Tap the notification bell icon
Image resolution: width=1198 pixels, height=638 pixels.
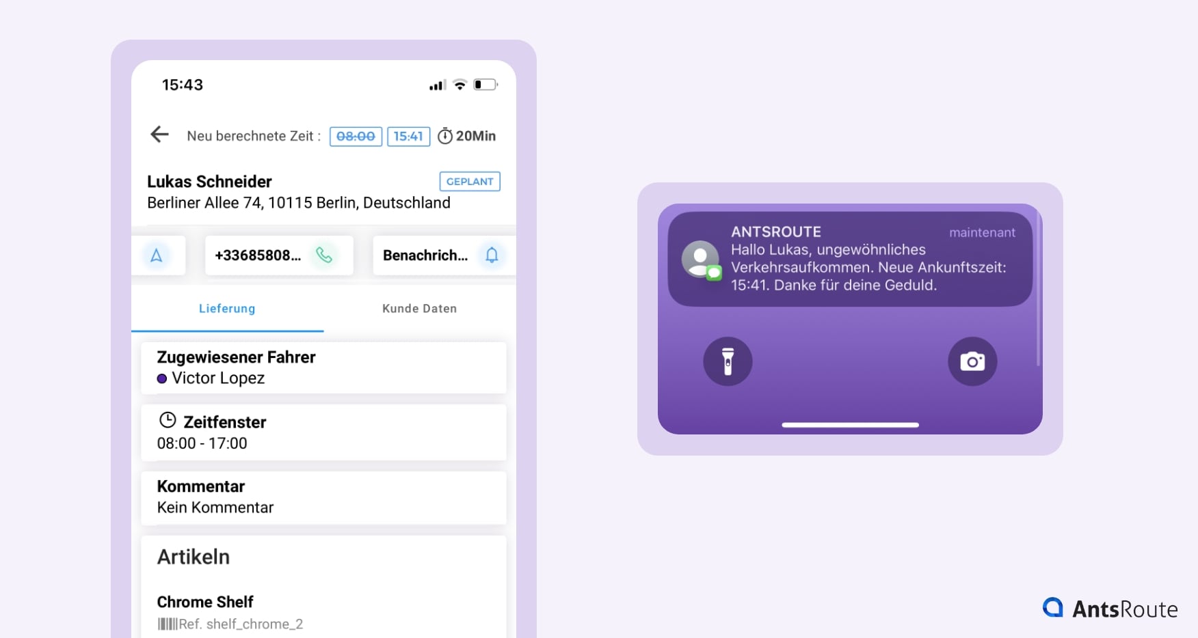coord(492,255)
